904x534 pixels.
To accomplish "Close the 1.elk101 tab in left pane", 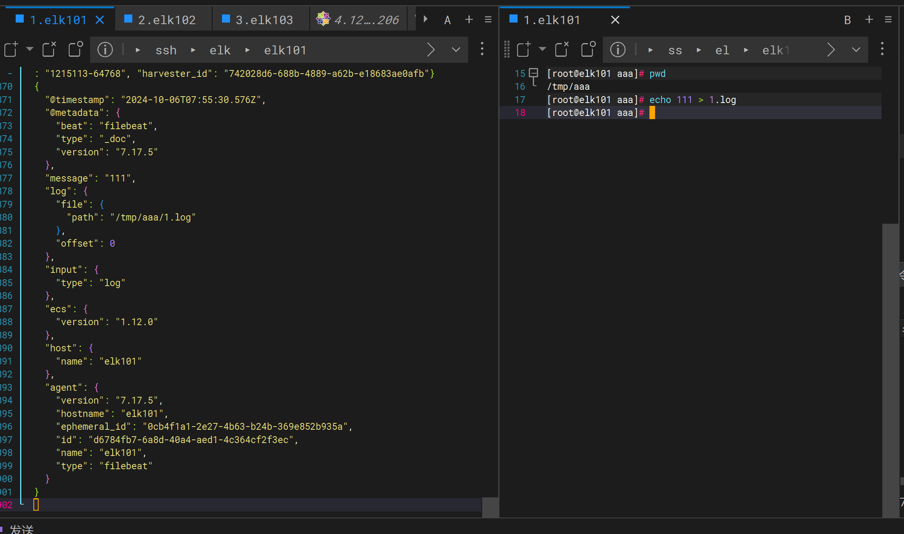I will coord(100,20).
